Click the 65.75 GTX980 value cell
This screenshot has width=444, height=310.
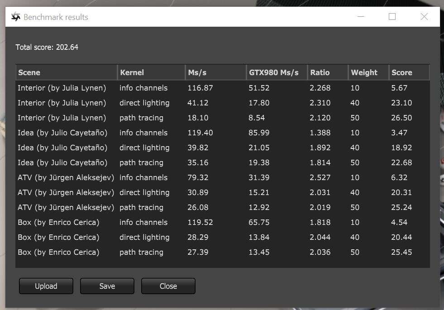tap(259, 222)
